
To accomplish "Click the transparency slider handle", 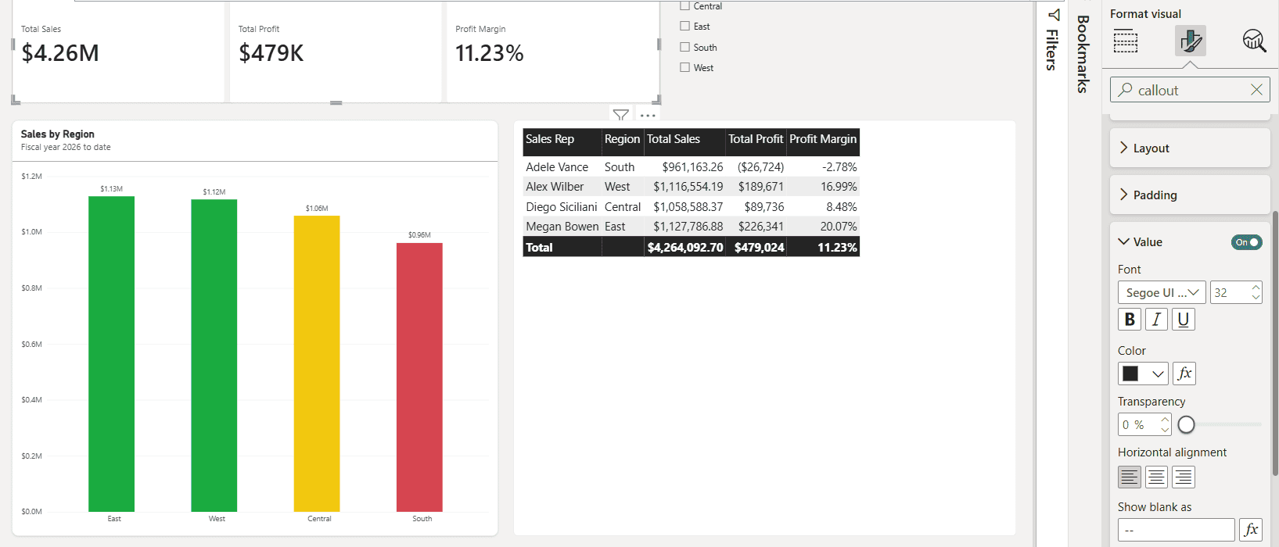I will tap(1186, 424).
